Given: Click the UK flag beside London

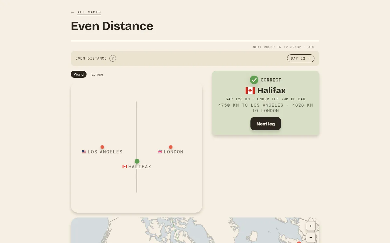Looking at the screenshot, I should click(160, 152).
